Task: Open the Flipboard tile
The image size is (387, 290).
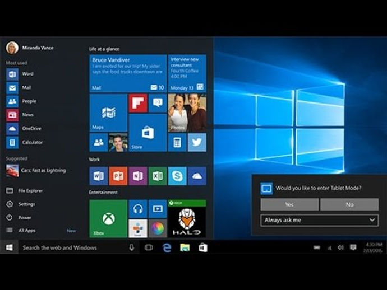Action: coord(138,103)
